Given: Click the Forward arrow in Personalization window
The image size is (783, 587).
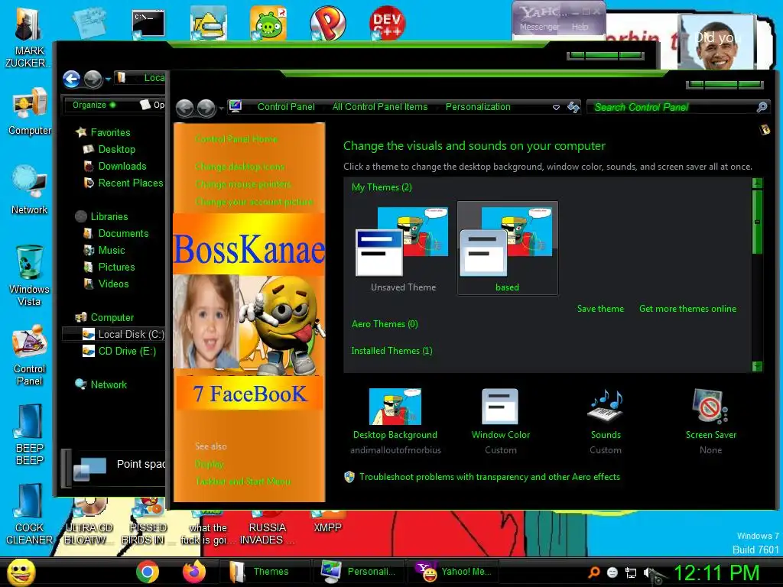Looking at the screenshot, I should click(206, 107).
